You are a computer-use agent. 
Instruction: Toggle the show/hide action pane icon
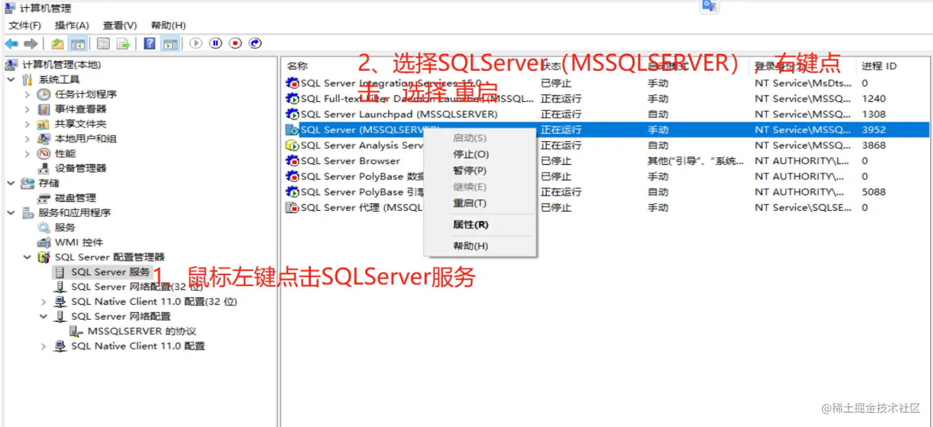(x=170, y=43)
